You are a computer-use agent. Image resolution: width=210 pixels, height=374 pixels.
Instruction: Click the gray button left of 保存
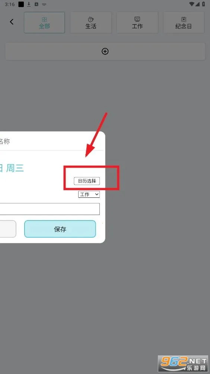tap(8, 229)
